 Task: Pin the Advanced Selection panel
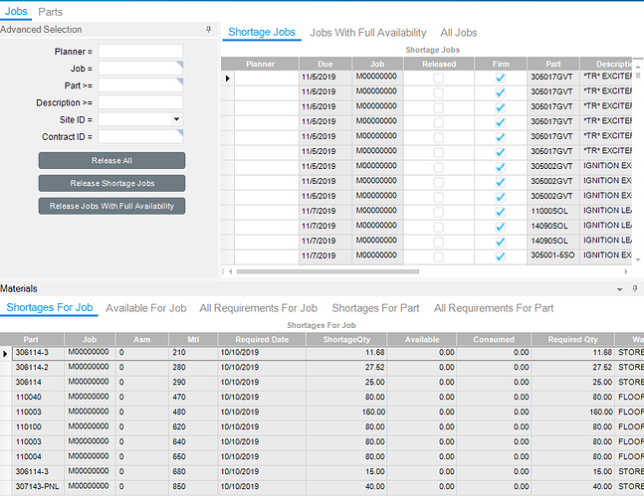pos(208,30)
